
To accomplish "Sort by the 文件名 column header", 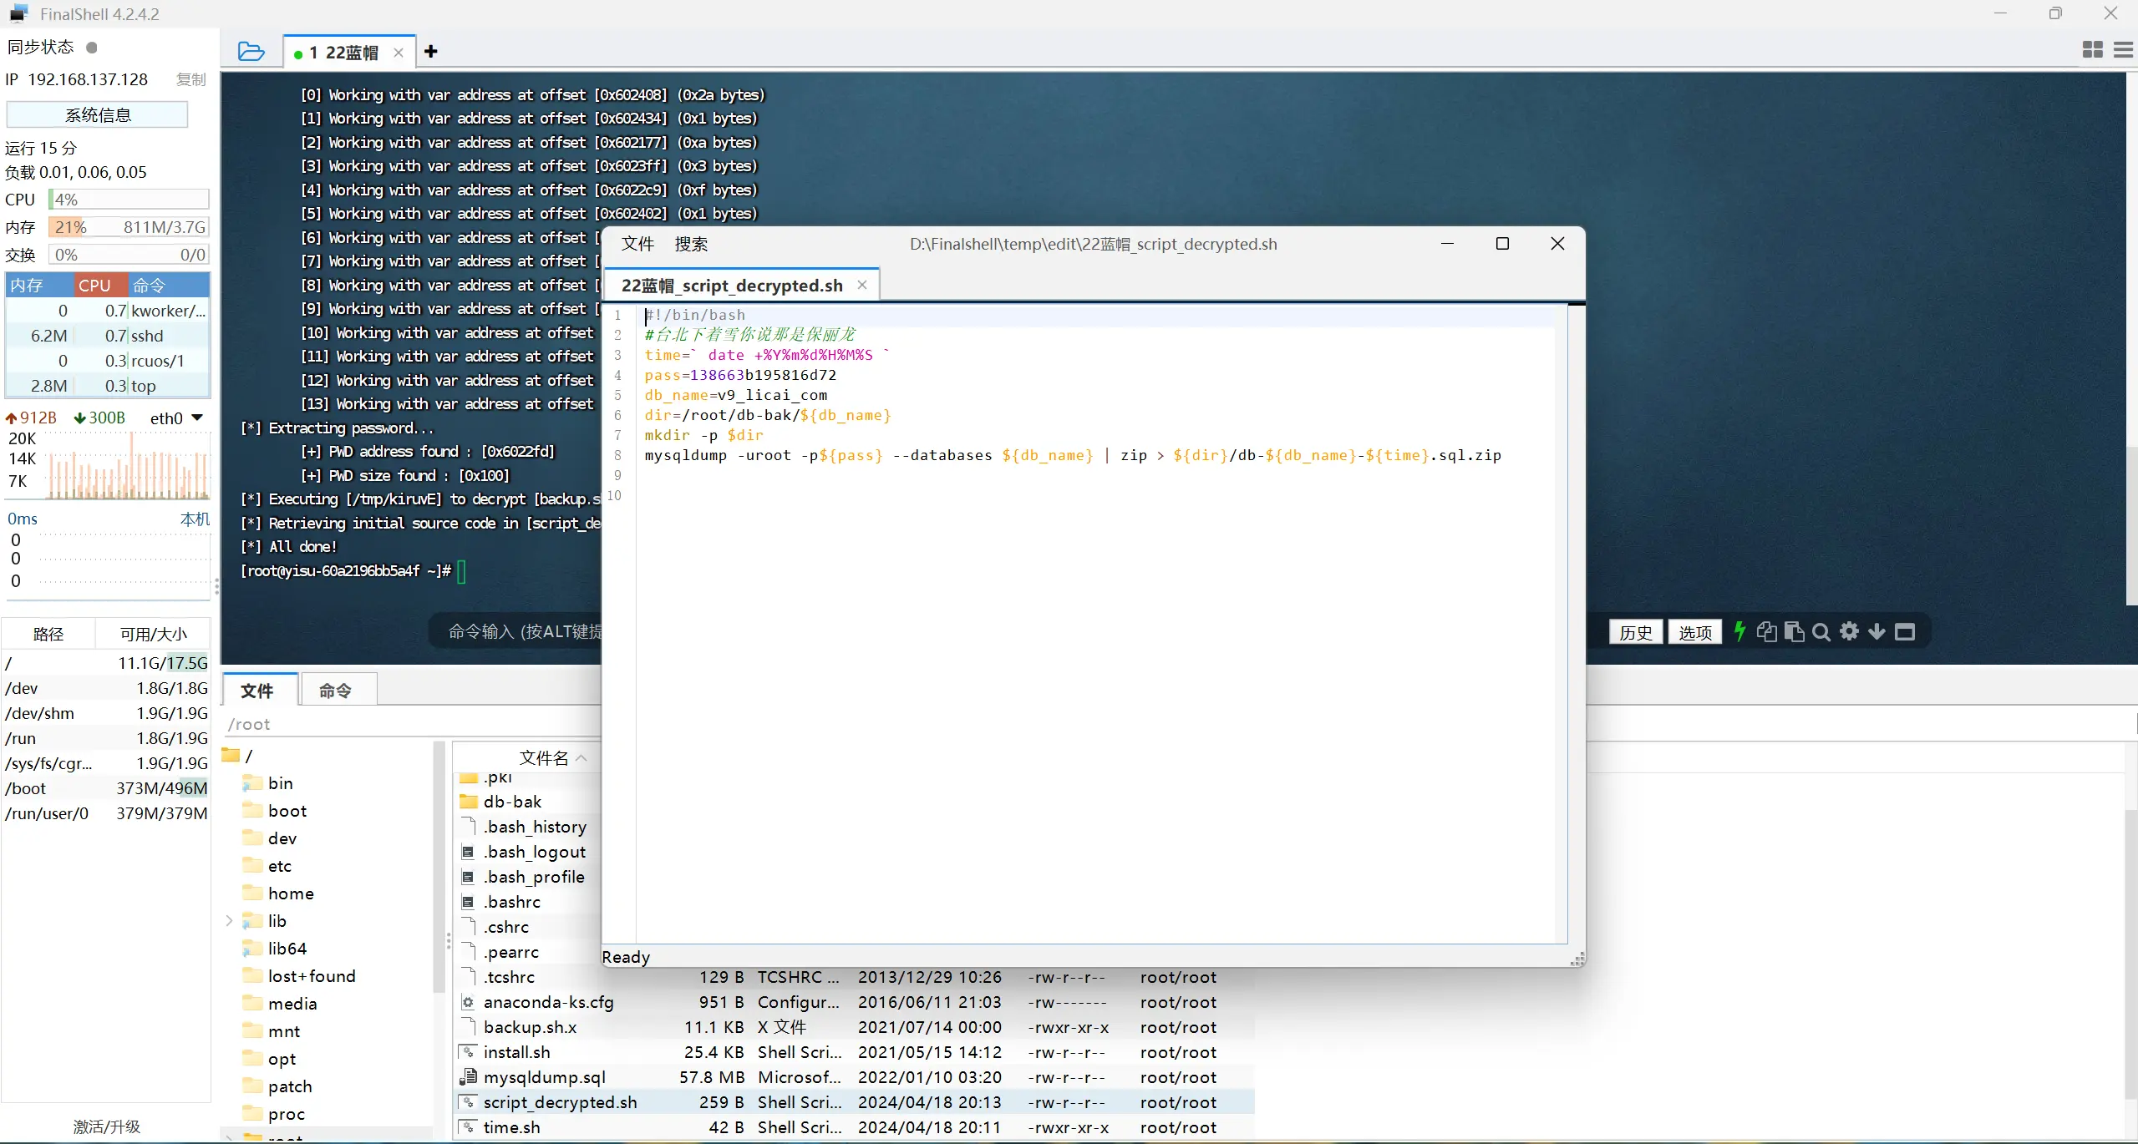I will click(x=543, y=757).
